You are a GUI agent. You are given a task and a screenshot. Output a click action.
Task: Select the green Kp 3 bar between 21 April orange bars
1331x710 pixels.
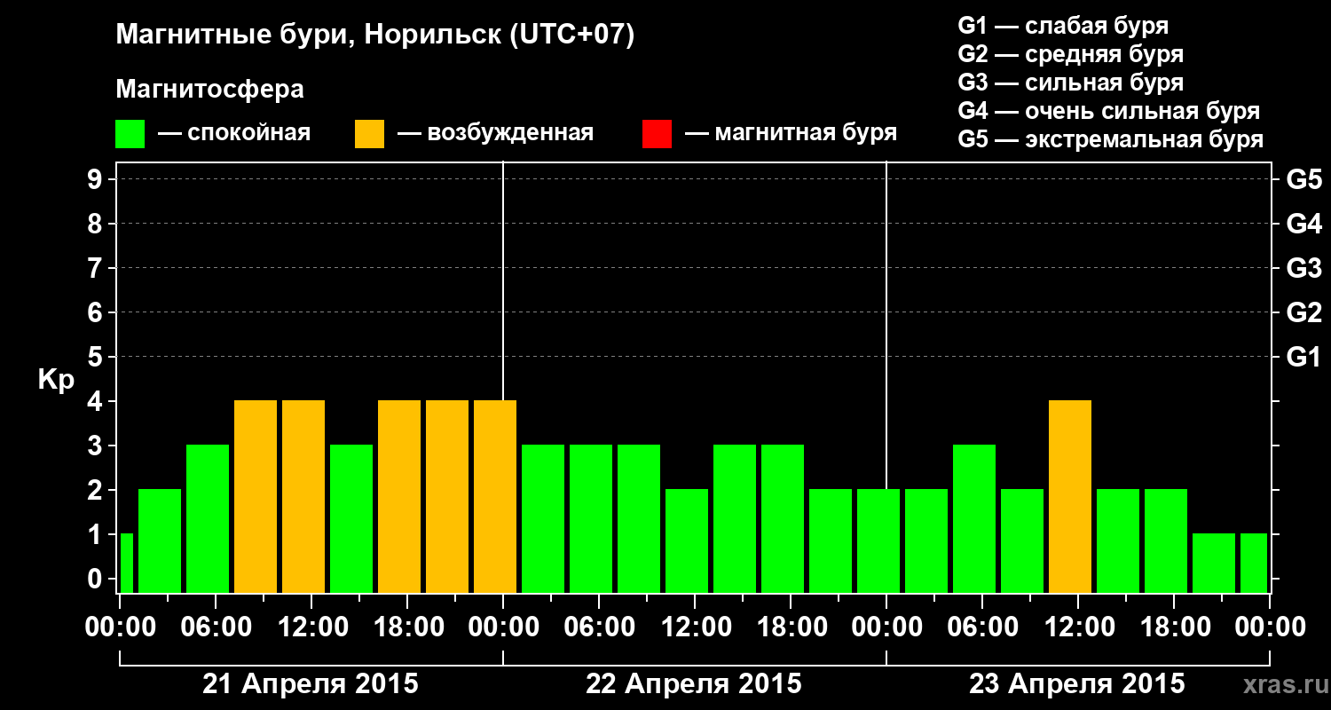[x=351, y=518]
